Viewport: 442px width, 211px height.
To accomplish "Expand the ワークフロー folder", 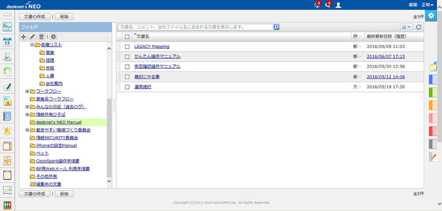I will 27,91.
